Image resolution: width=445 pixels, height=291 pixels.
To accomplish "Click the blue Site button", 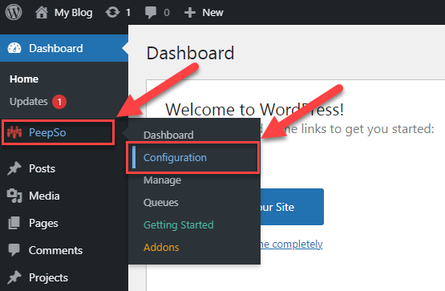I will [x=292, y=207].
